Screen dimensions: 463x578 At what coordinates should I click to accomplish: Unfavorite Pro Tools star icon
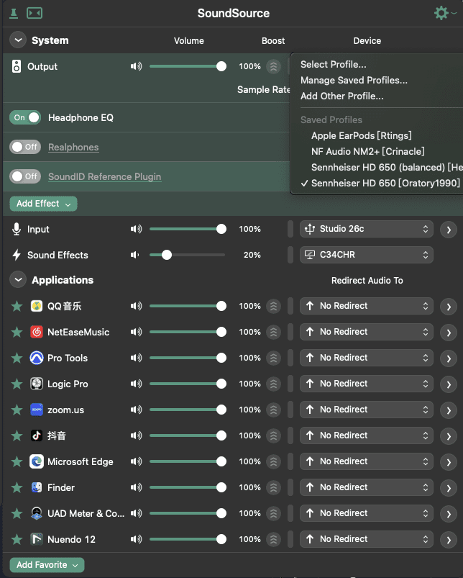point(17,358)
